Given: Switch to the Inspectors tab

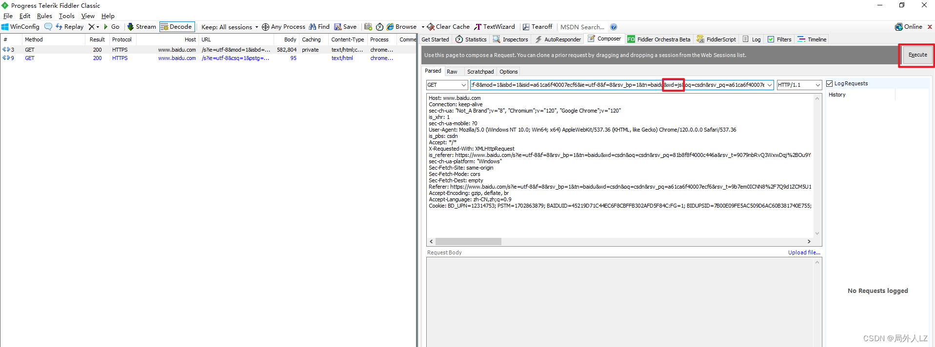Looking at the screenshot, I should point(511,39).
